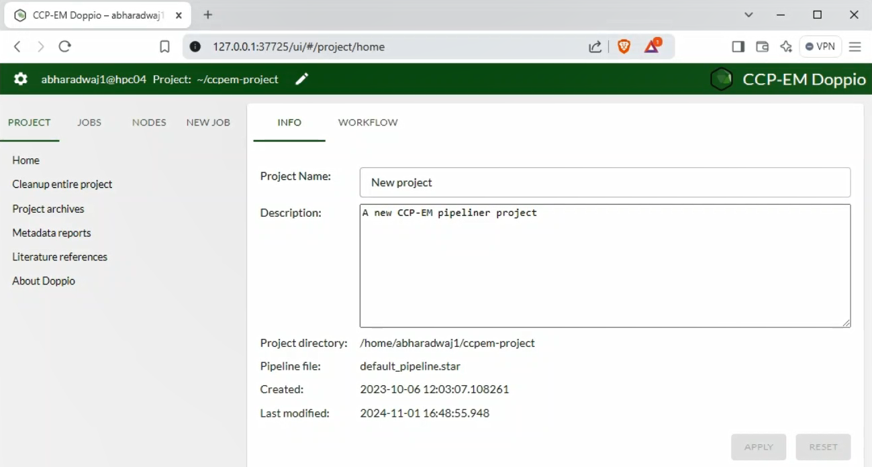Viewport: 872px width, 467px height.
Task: Select the CCP-EM Doppio browser tab
Action: coord(98,15)
